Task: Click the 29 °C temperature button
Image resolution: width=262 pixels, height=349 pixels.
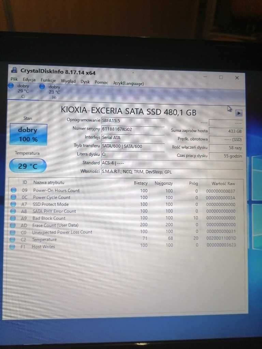Action: click(28, 166)
